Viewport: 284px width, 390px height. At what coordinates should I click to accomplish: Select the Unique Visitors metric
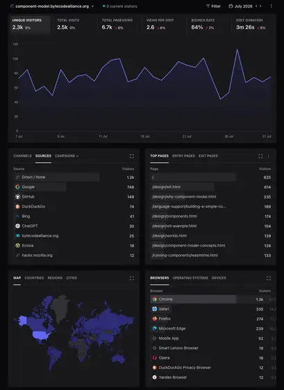click(31, 24)
